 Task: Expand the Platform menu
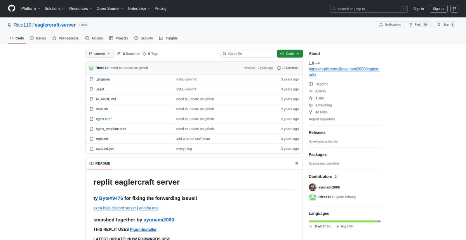(x=31, y=9)
